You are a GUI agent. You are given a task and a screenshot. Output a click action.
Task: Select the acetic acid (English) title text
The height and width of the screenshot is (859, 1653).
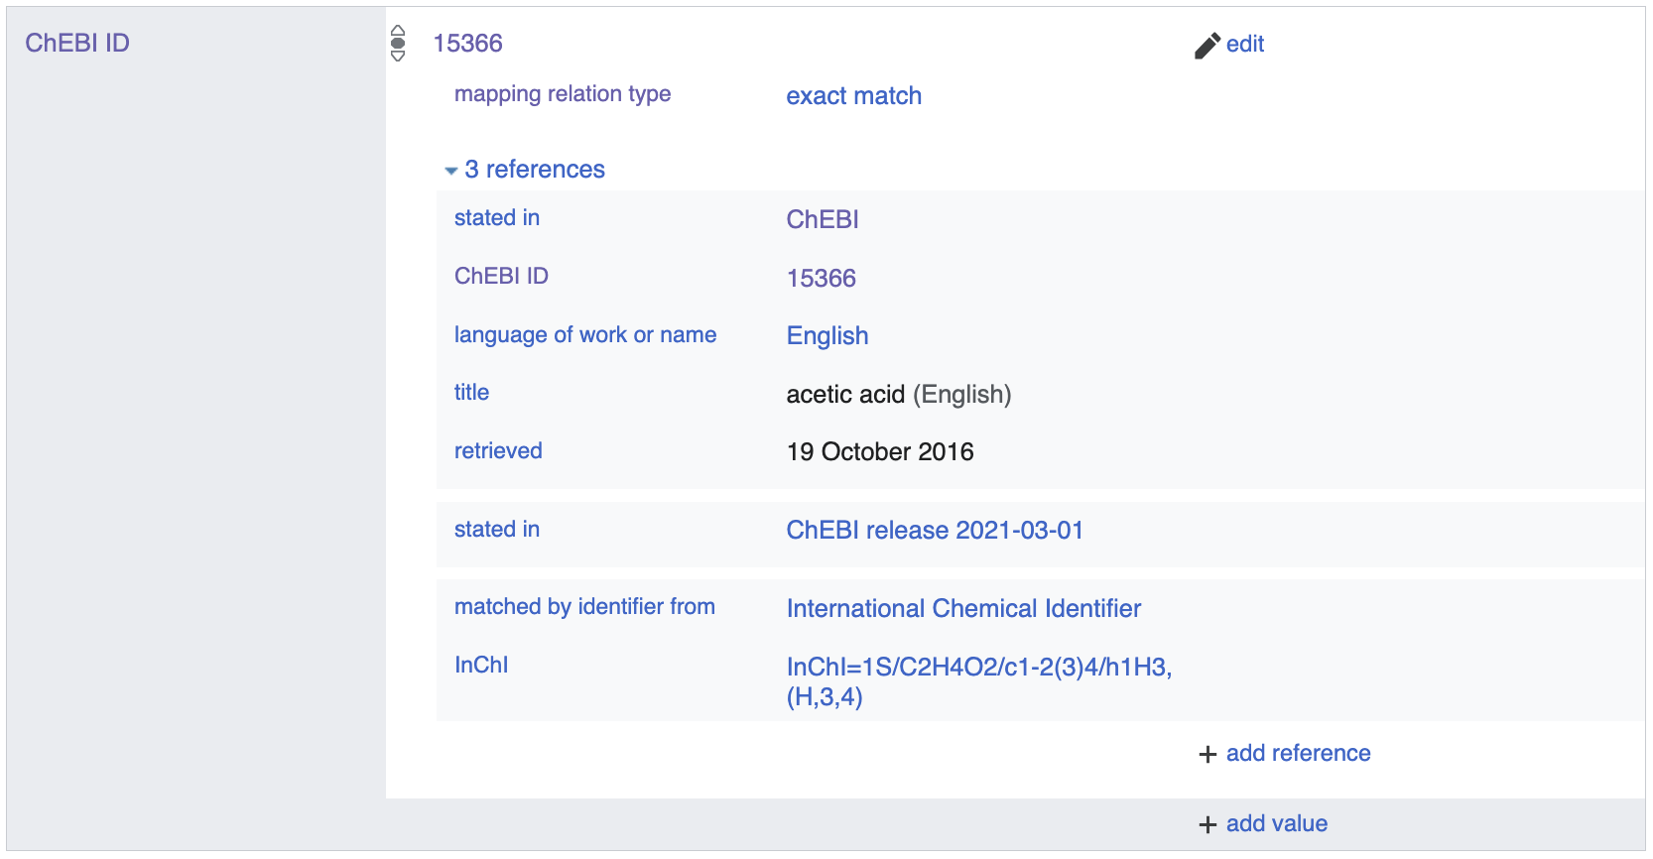(899, 395)
